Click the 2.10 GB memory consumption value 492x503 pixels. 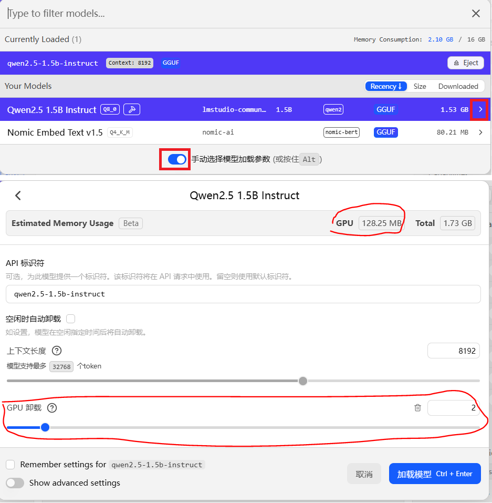441,39
